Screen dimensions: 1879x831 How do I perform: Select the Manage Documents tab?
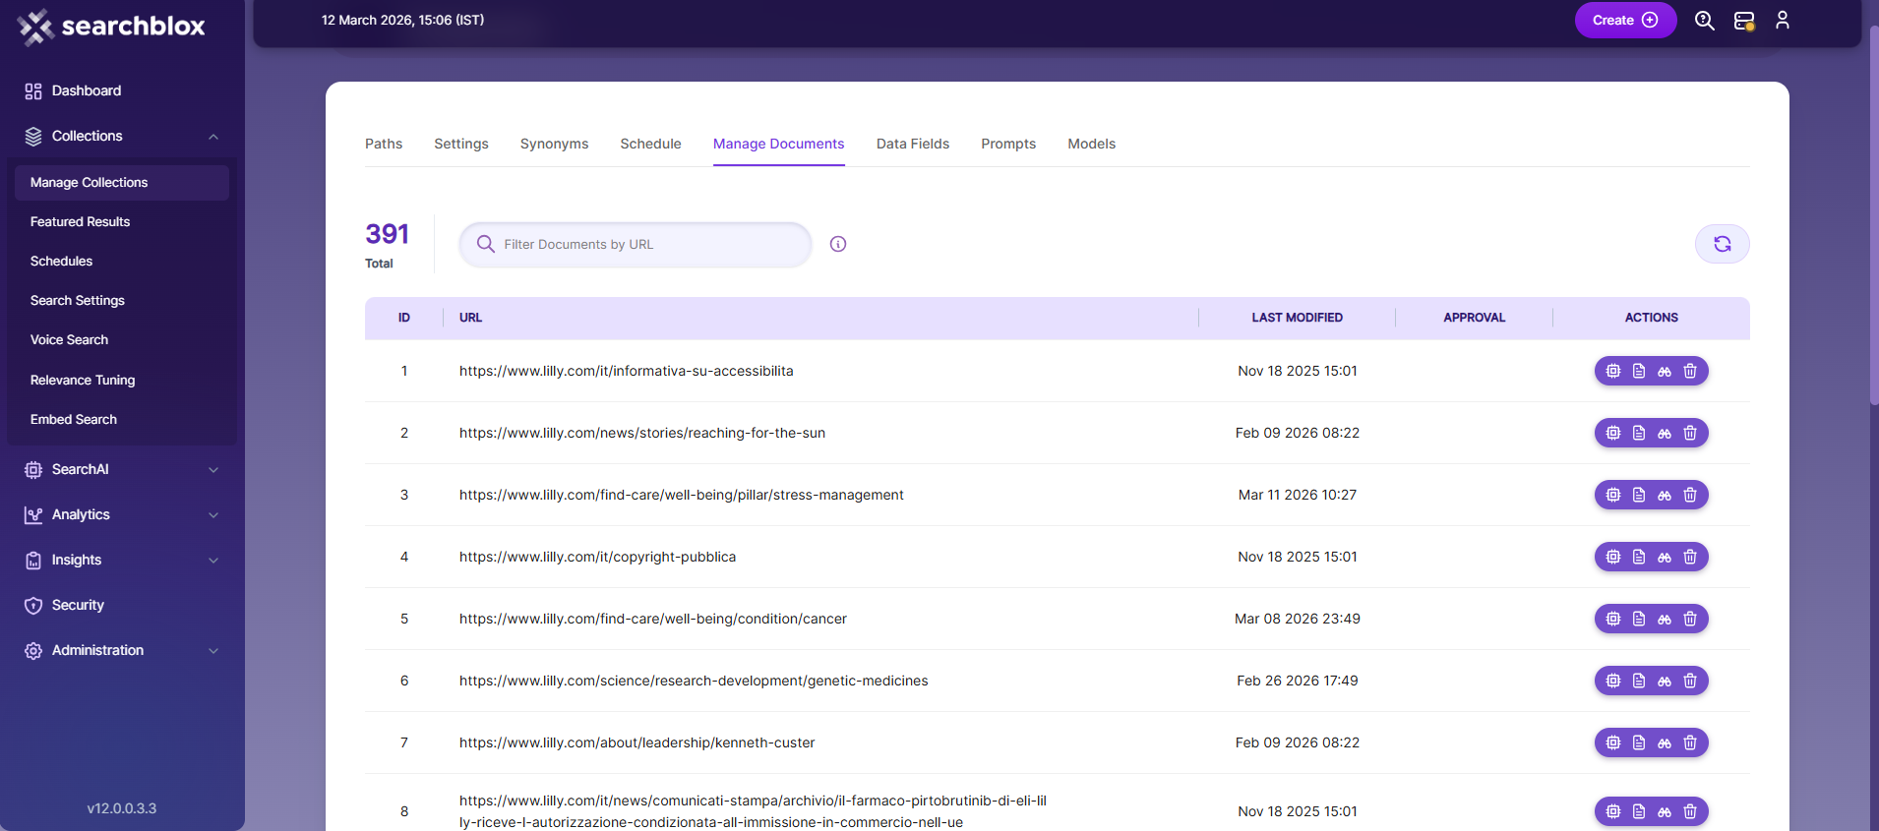coord(778,144)
